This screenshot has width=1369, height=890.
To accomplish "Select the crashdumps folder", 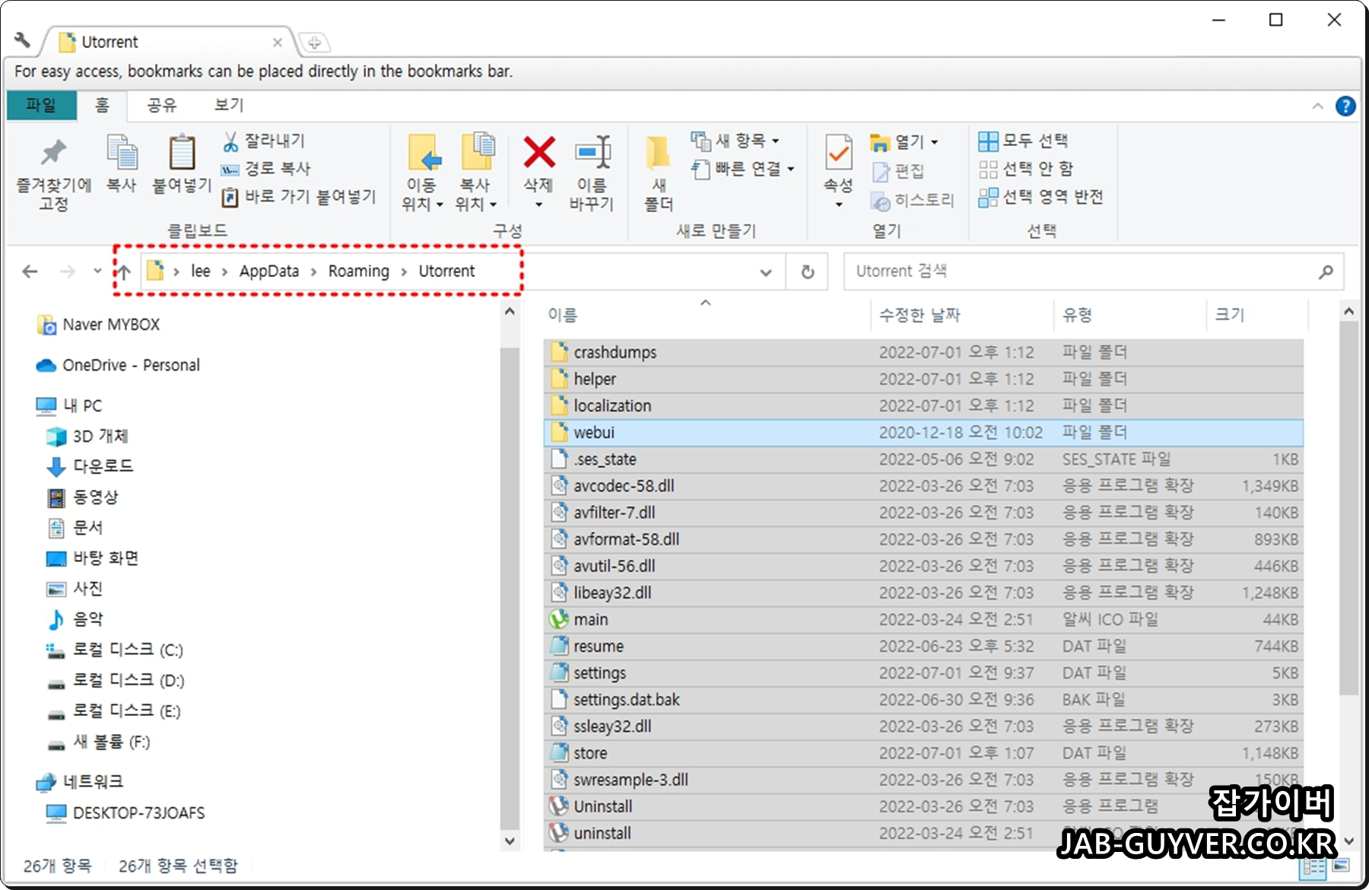I will click(x=924, y=352).
